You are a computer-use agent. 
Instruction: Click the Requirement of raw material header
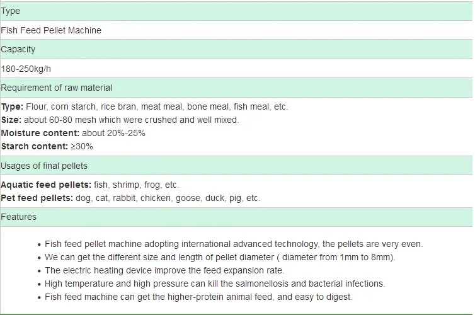[236, 88]
